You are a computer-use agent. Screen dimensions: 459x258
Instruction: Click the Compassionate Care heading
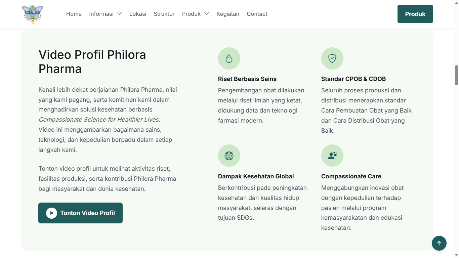tap(351, 176)
